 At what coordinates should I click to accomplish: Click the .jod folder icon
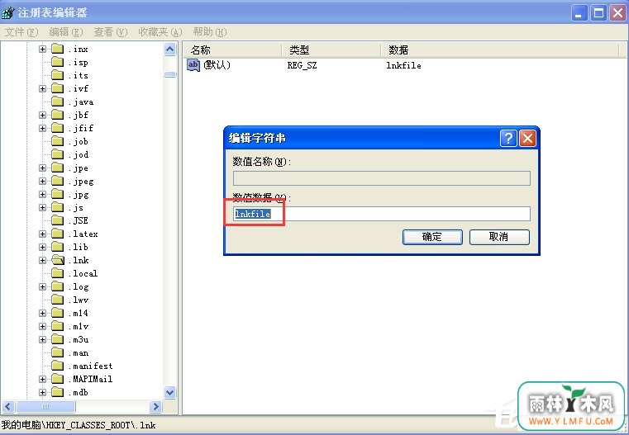[57, 154]
